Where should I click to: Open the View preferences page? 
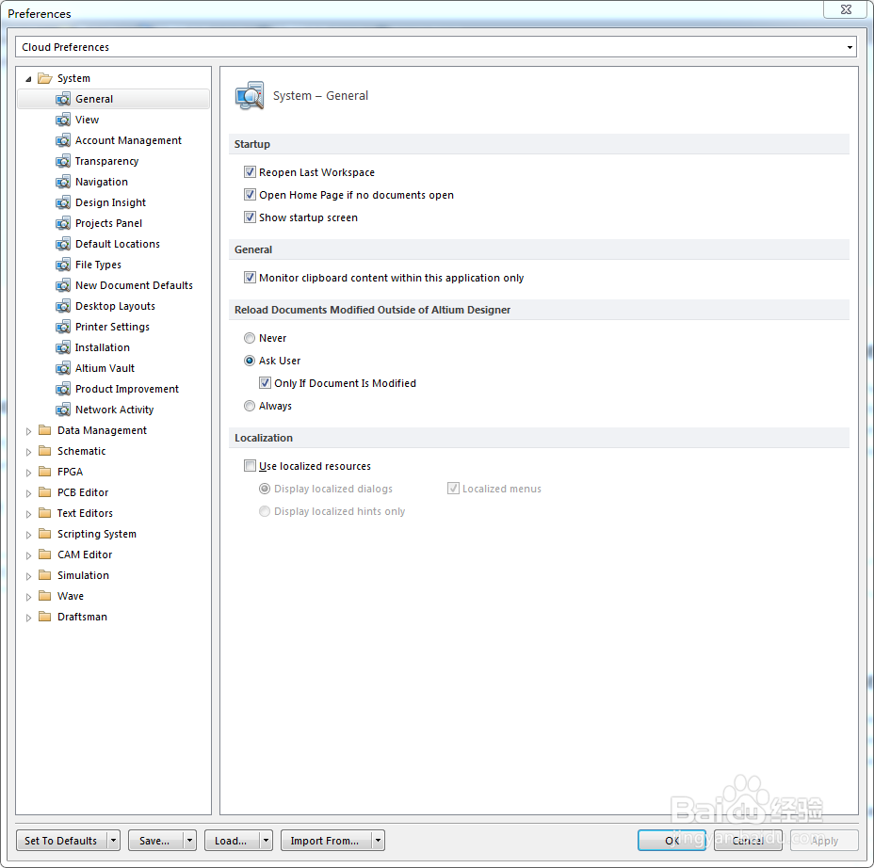coord(87,120)
